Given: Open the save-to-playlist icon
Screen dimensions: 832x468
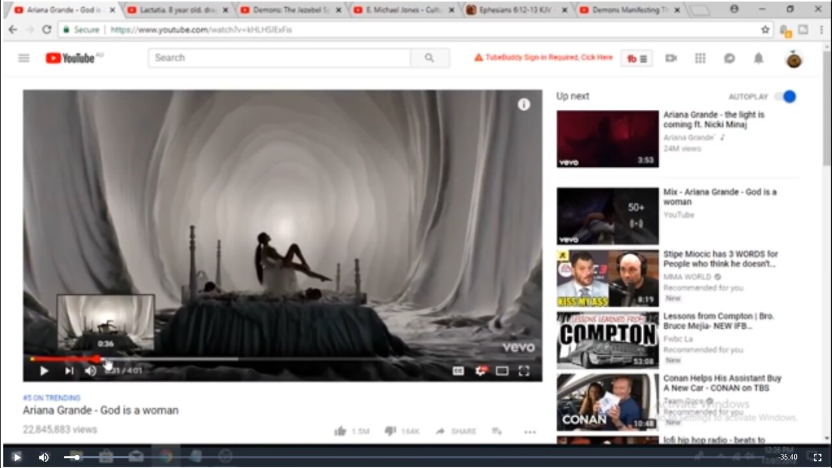Looking at the screenshot, I should [x=497, y=431].
